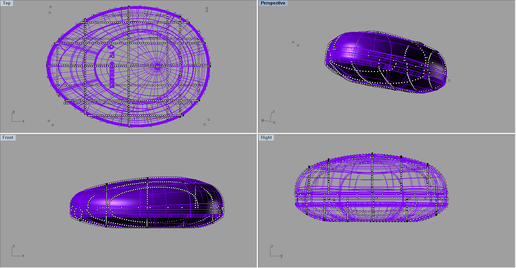
Task: Click the control points at Top view upper-left corner
Action: pyautogui.click(x=50, y=10)
